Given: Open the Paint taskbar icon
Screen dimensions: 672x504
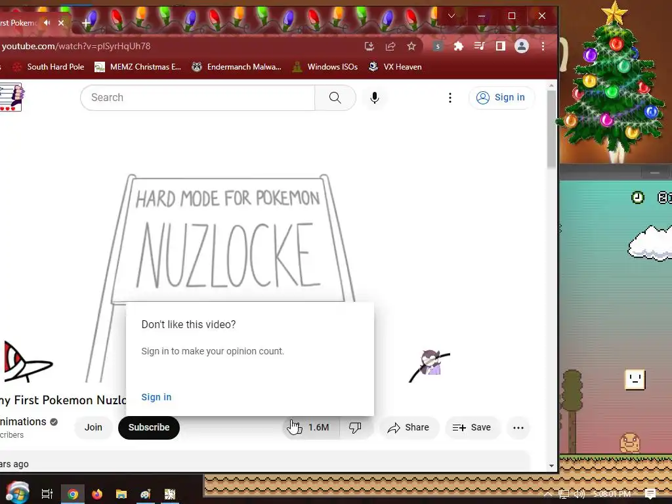Looking at the screenshot, I should coord(145,494).
